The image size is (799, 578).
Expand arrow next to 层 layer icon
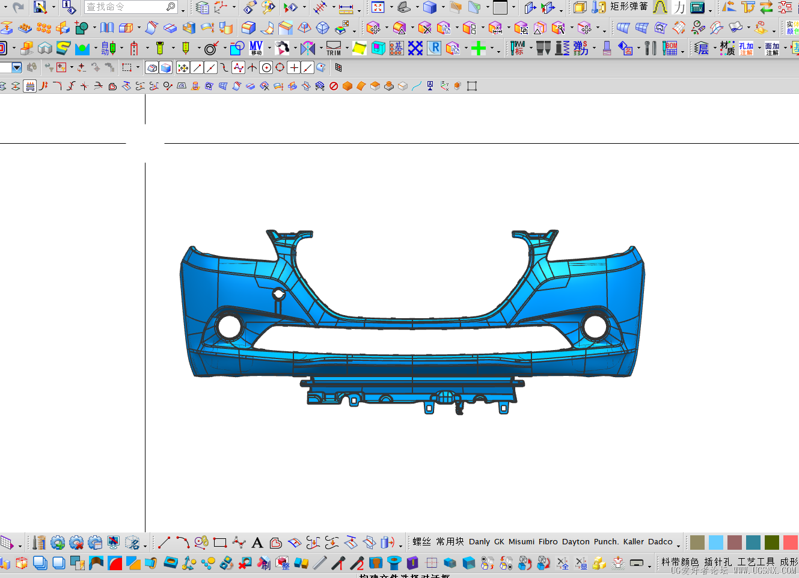714,48
